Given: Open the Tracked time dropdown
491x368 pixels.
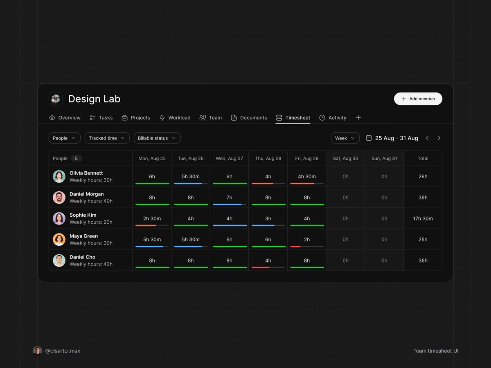Looking at the screenshot, I should click(x=107, y=138).
